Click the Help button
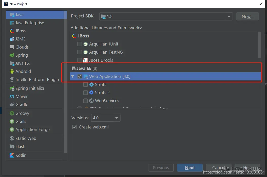267x177 pixels. (247, 168)
